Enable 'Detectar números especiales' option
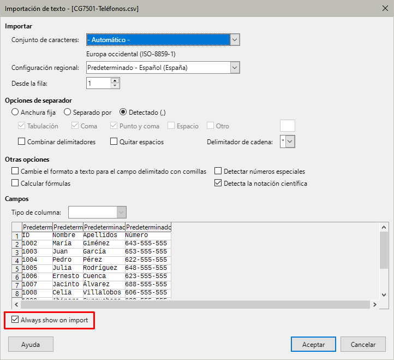 [x=218, y=171]
